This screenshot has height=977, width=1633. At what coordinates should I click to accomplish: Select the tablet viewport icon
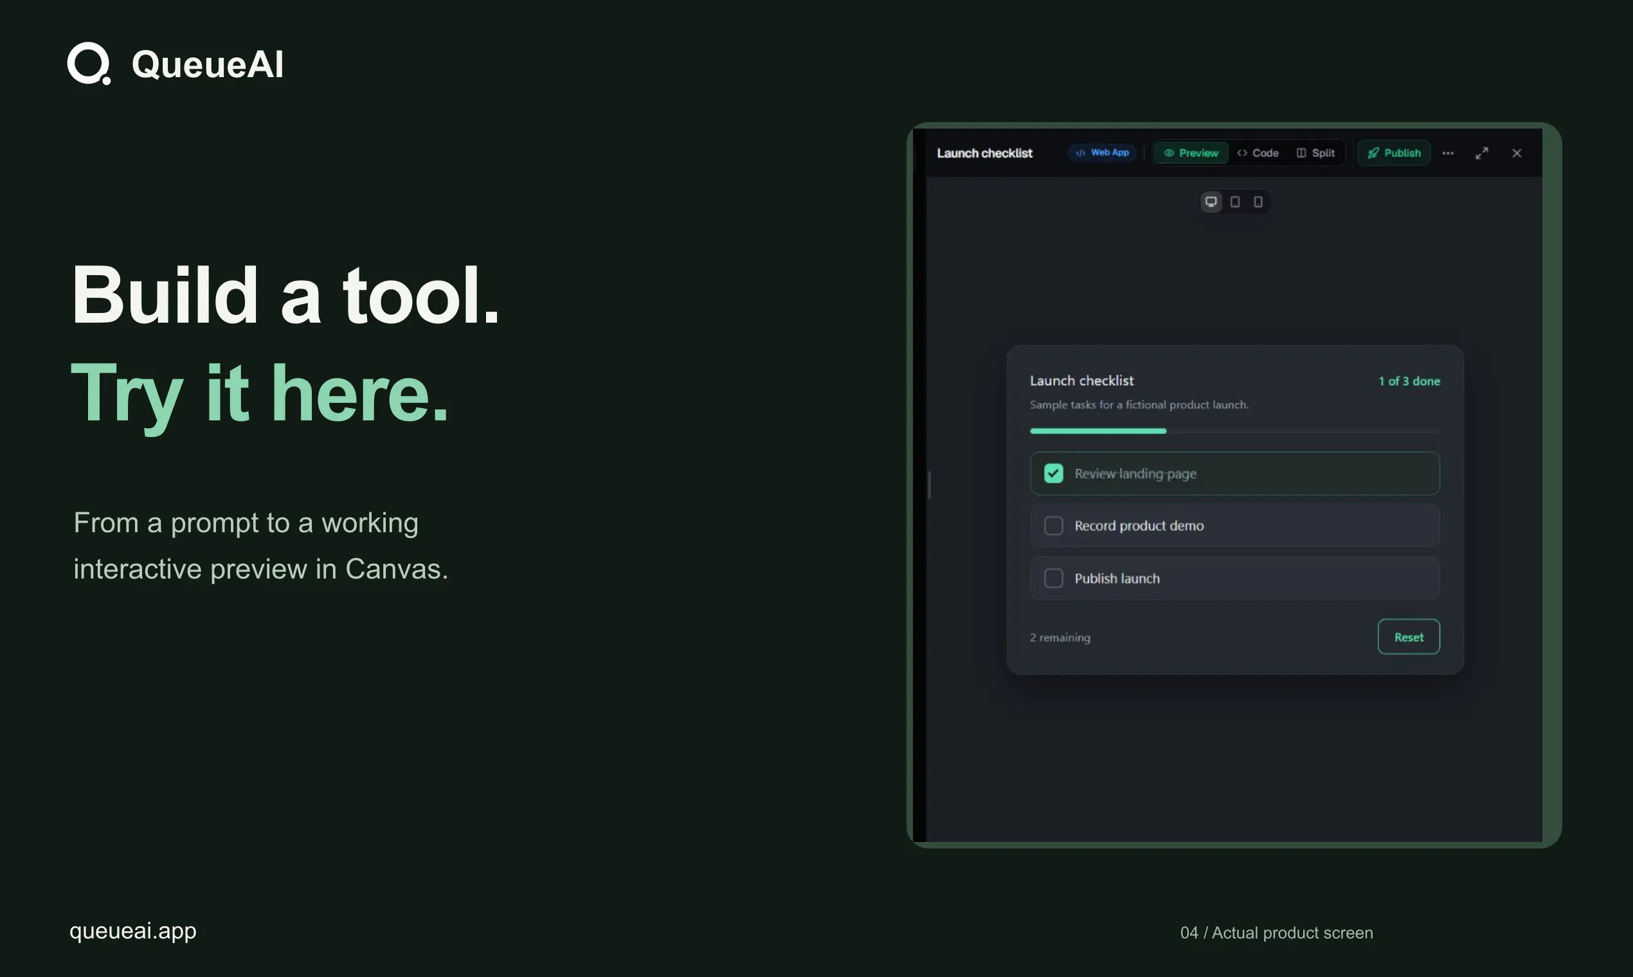[1235, 201]
